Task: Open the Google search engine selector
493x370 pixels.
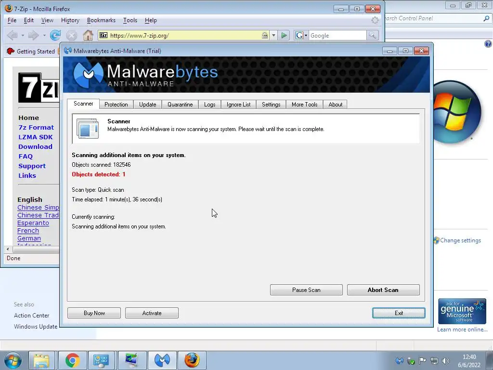Action: click(x=301, y=35)
